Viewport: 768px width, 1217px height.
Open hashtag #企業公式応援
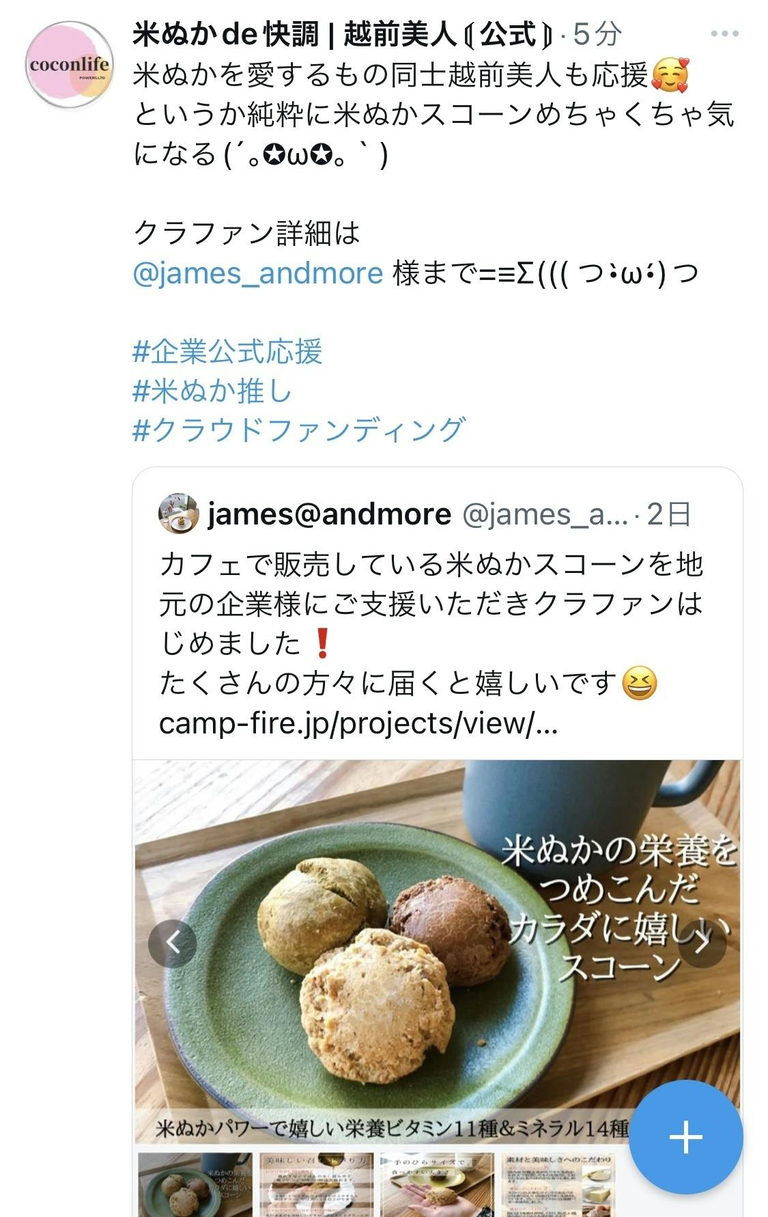pos(227,352)
